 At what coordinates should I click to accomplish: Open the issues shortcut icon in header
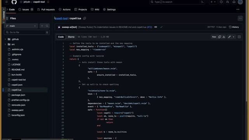click(x=221, y=2)
